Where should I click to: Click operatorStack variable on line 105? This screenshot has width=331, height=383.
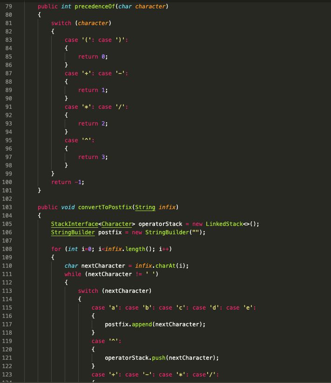[x=160, y=224]
